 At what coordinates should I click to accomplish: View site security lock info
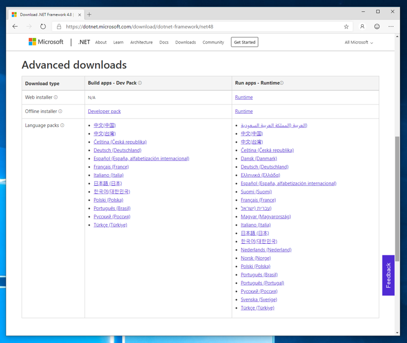(x=59, y=26)
